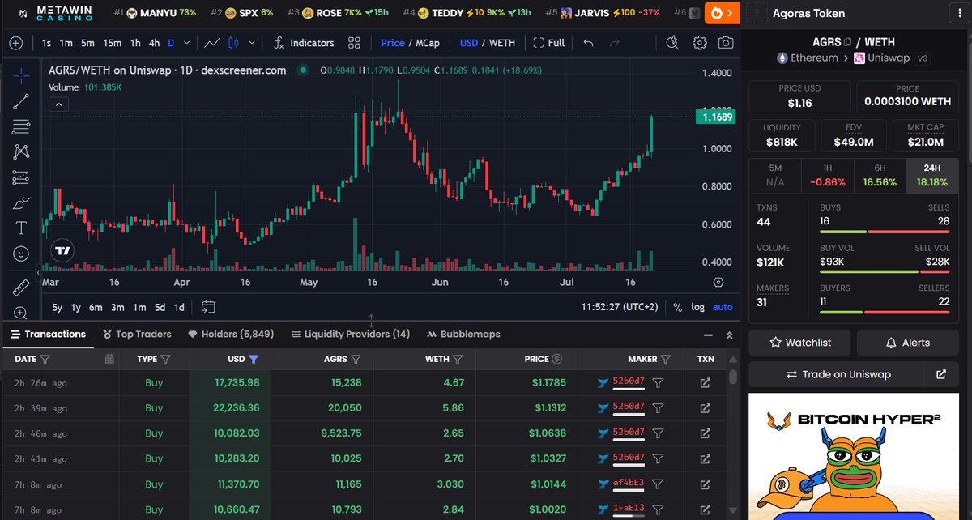
Task: Select the trend line drawing tool
Action: coord(21,101)
